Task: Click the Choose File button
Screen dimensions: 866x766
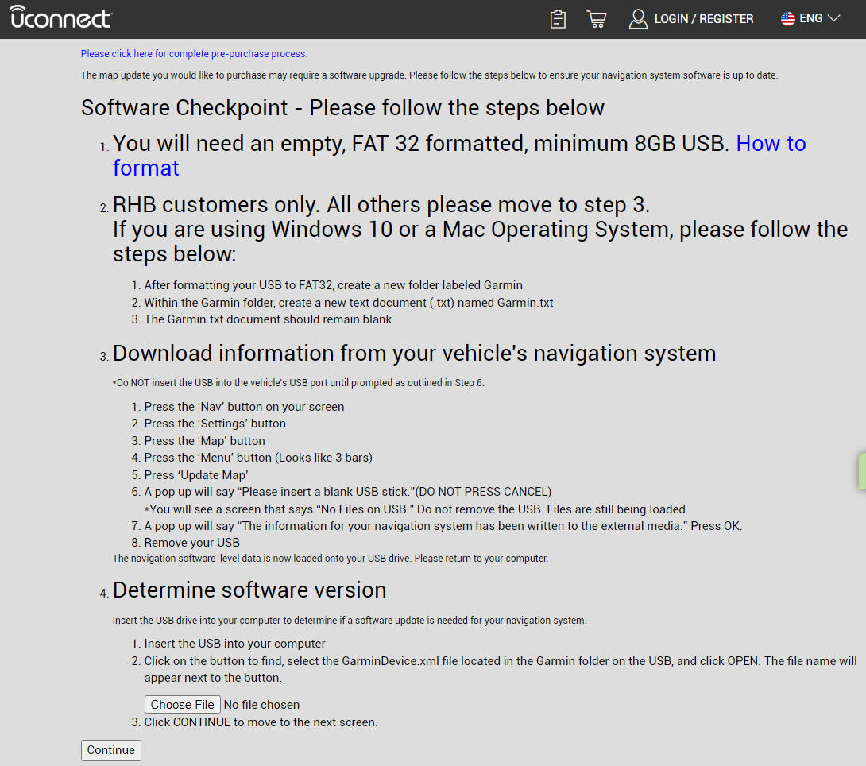Action: click(182, 705)
